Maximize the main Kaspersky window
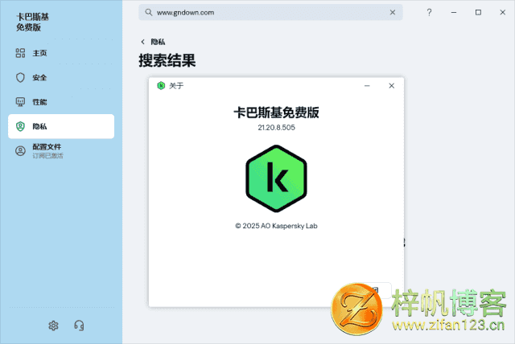The image size is (515, 344). click(x=478, y=13)
